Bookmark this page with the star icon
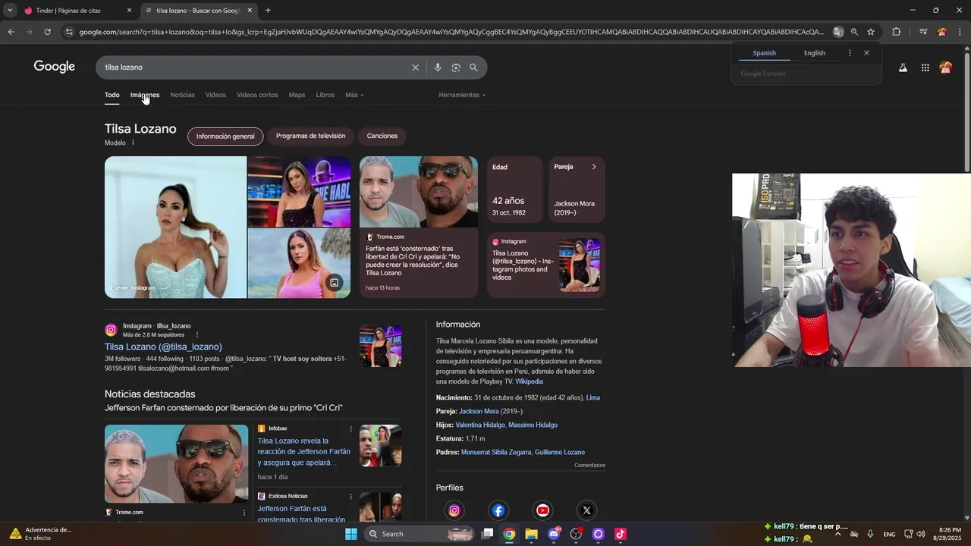Viewport: 971px width, 546px height. tap(871, 32)
